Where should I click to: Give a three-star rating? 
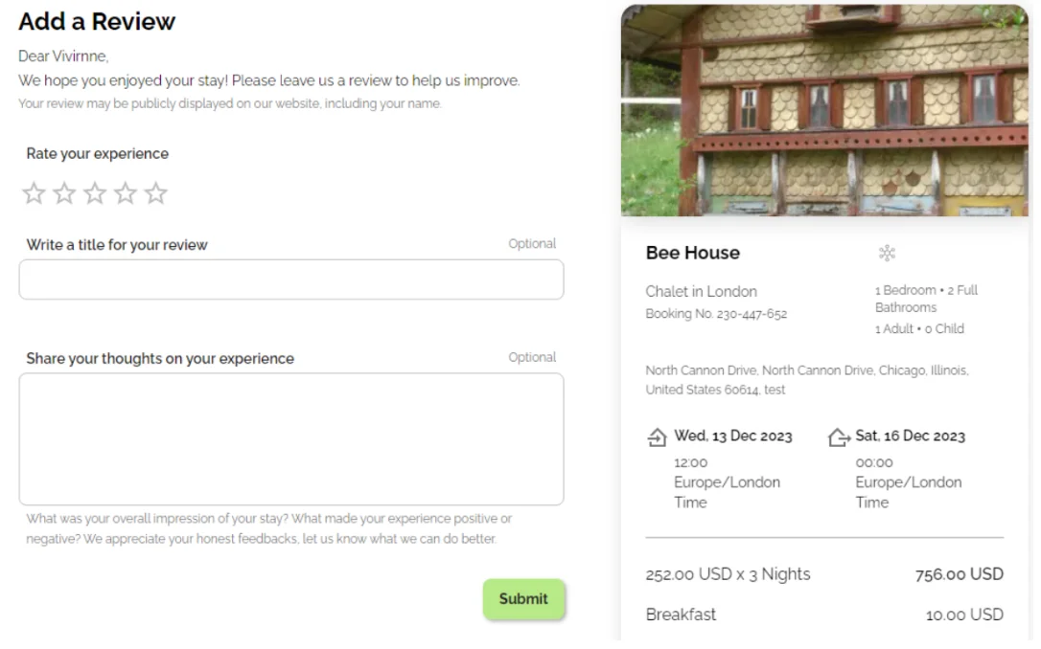pos(95,194)
